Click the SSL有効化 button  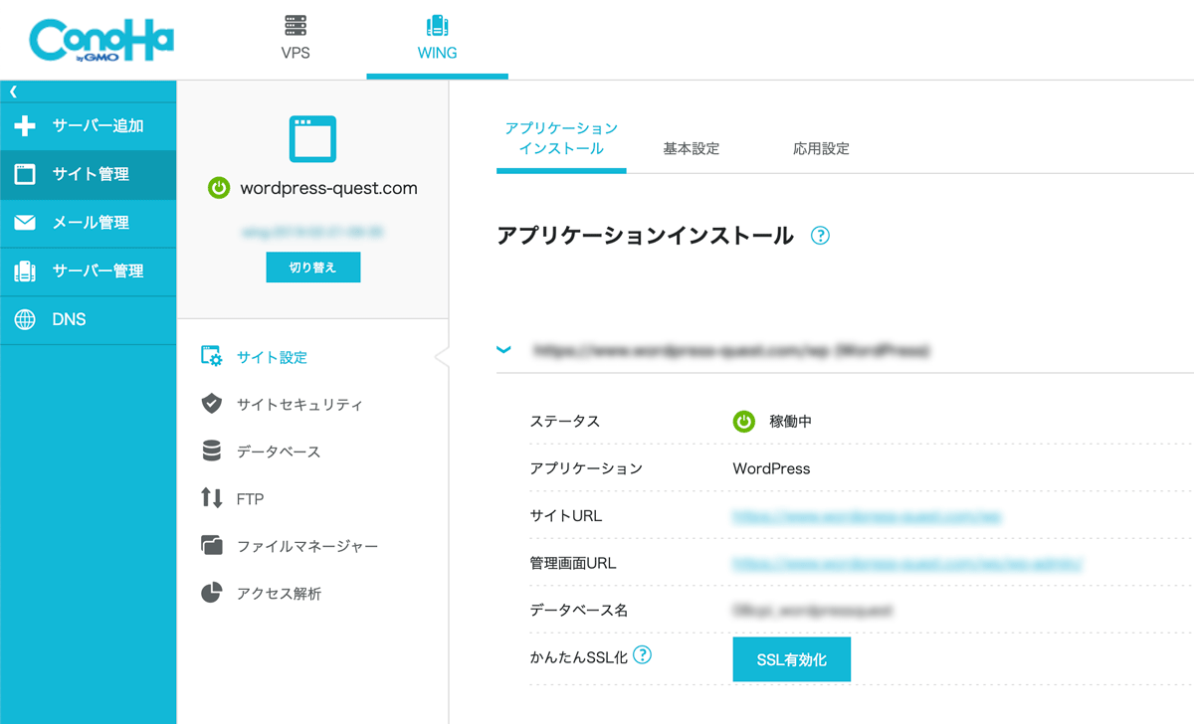791,659
